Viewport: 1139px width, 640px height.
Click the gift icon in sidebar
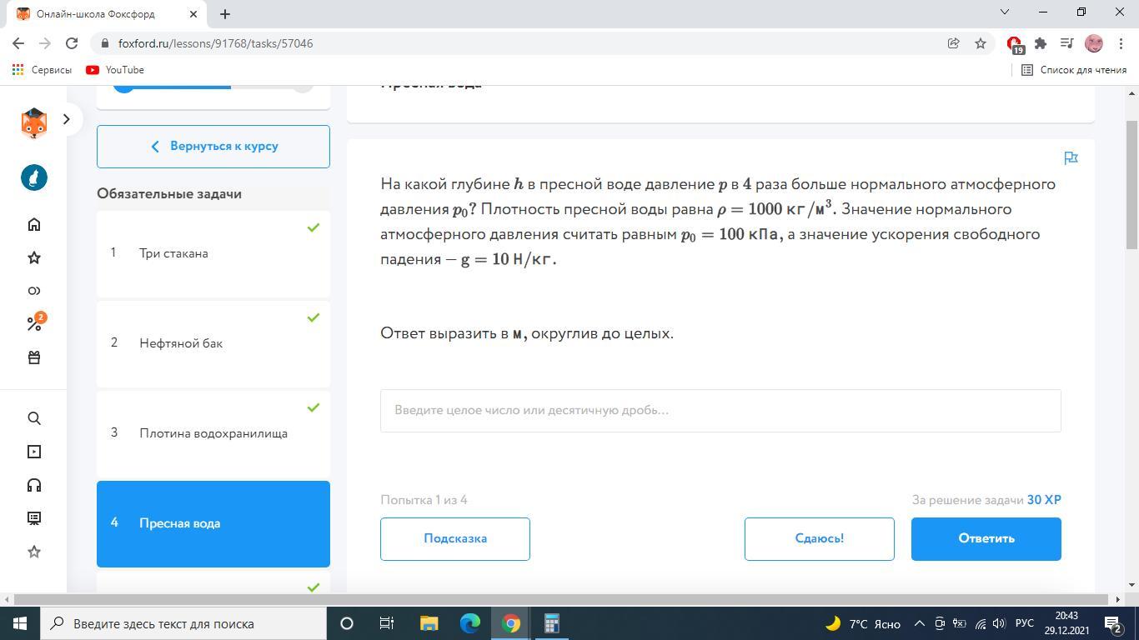(x=34, y=357)
